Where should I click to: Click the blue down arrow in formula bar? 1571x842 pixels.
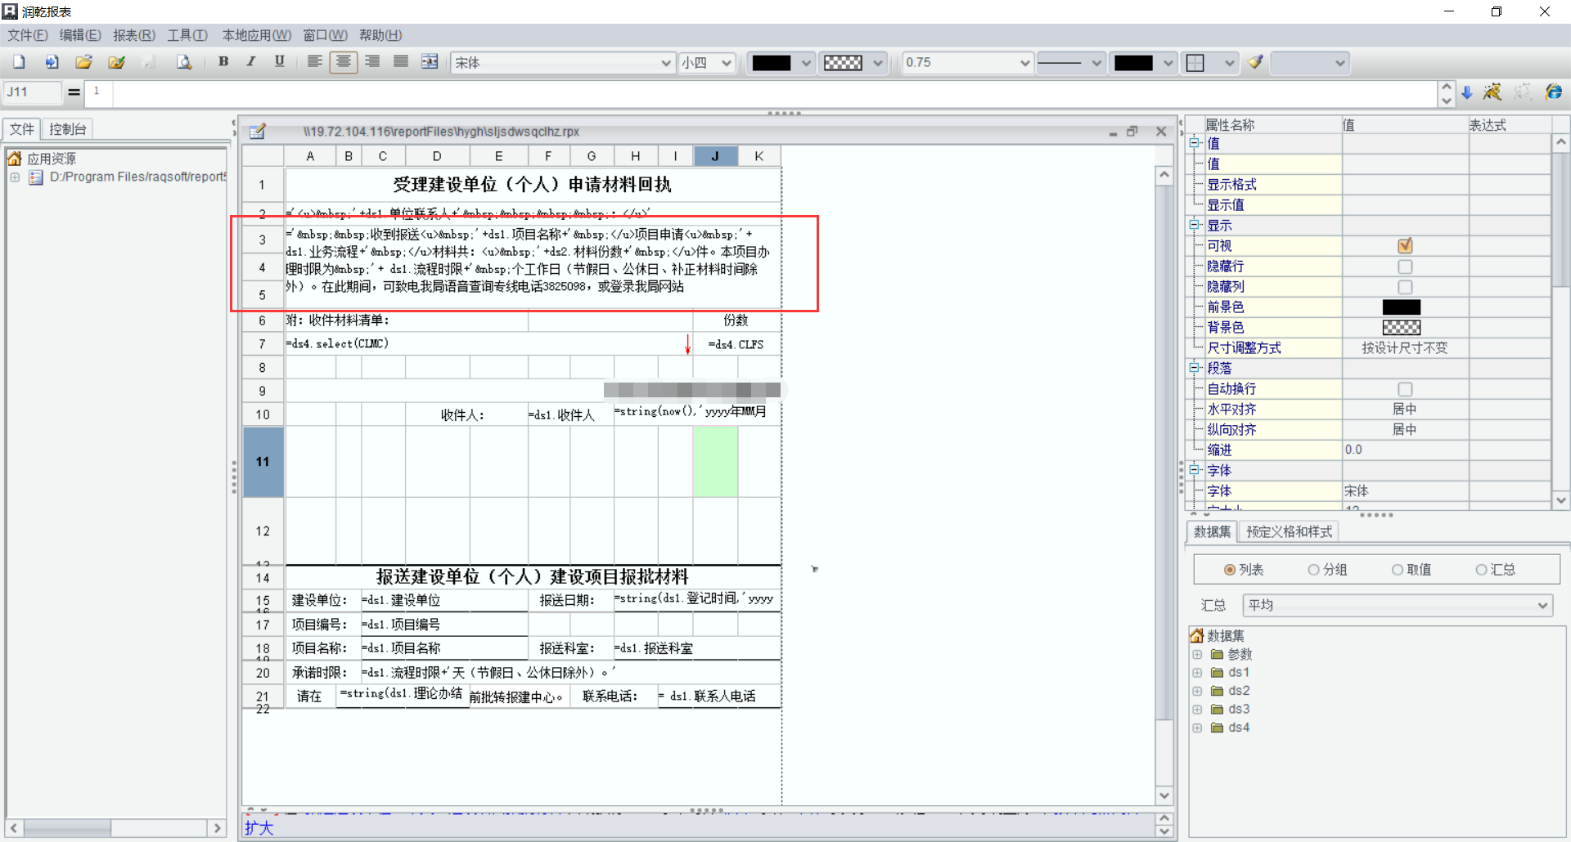point(1467,92)
